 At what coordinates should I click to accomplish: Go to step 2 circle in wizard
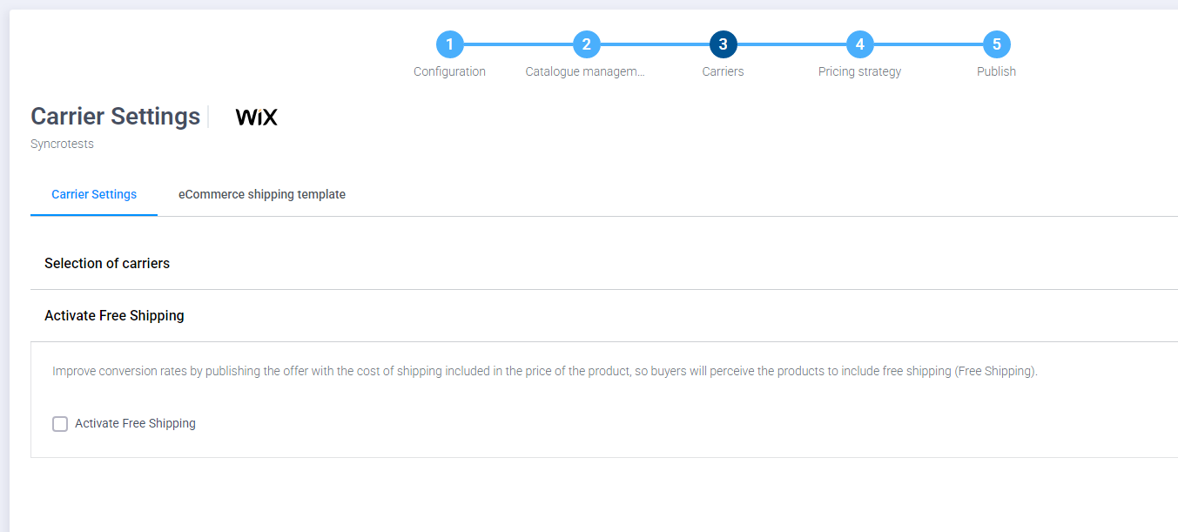point(586,44)
